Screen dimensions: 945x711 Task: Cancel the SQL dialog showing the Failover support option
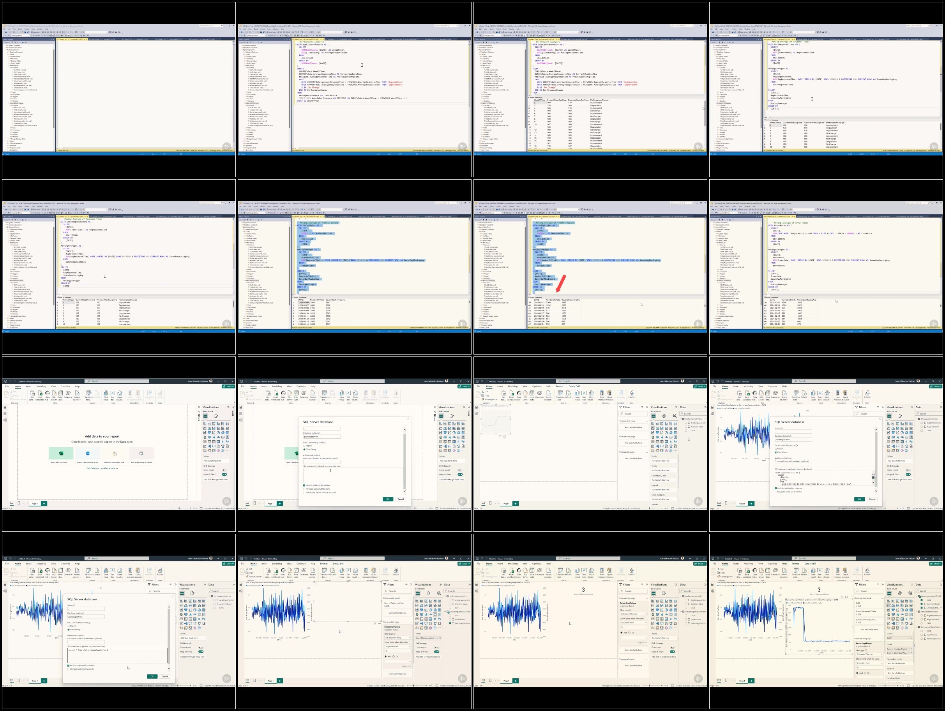(x=401, y=499)
